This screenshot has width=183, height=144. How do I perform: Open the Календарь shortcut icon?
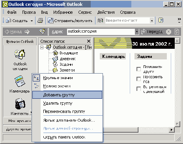(20, 81)
